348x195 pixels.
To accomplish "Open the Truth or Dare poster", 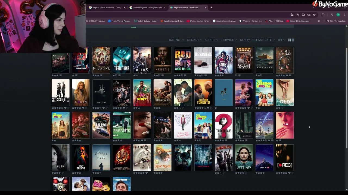I will (223, 125).
